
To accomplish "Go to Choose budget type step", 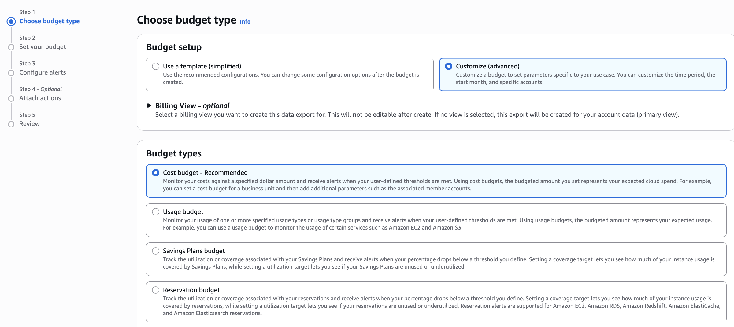I will click(x=49, y=21).
